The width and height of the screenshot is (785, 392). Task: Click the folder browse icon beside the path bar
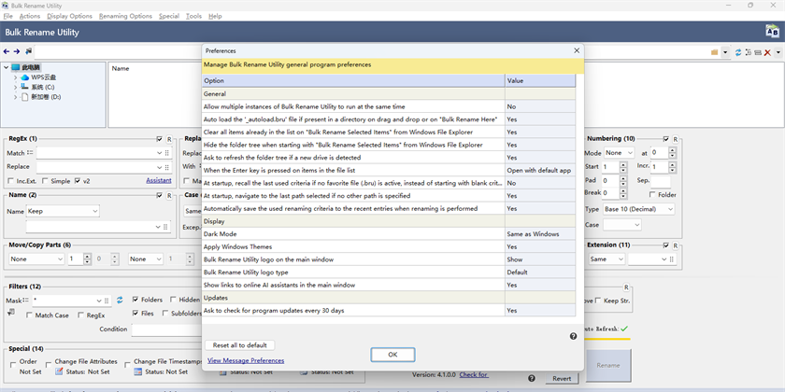[x=714, y=52]
